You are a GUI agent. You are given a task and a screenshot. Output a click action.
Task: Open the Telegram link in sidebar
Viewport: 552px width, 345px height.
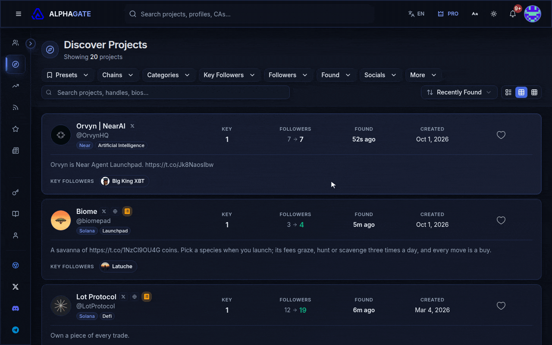[x=16, y=330]
